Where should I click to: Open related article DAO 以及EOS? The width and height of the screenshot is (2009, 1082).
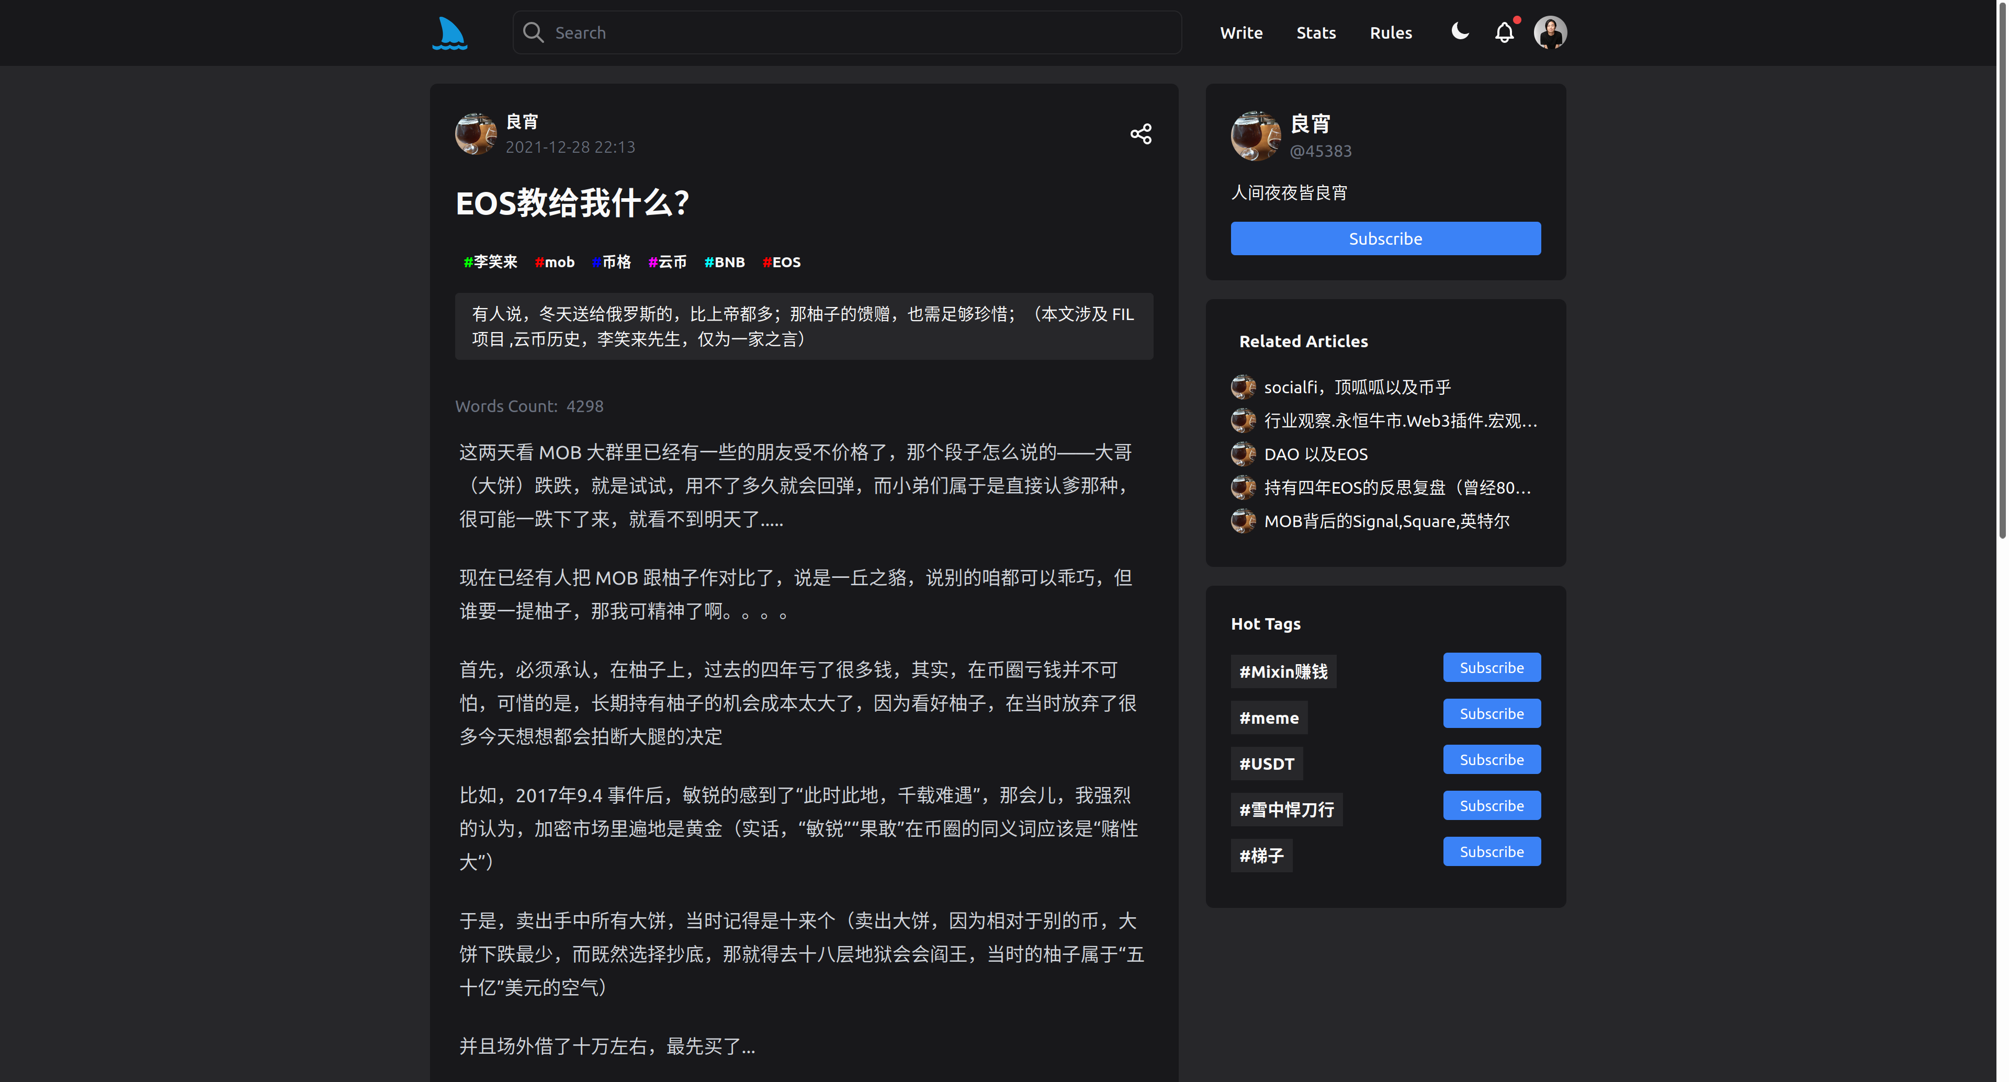1316,454
